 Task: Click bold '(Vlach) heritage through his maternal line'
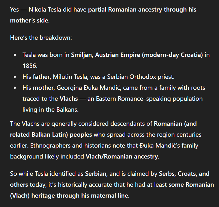(x=69, y=195)
